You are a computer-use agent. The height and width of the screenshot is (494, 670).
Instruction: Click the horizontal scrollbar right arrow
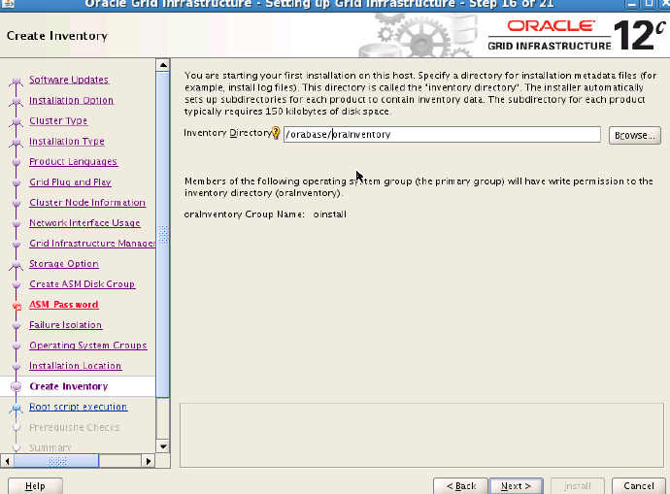point(149,461)
